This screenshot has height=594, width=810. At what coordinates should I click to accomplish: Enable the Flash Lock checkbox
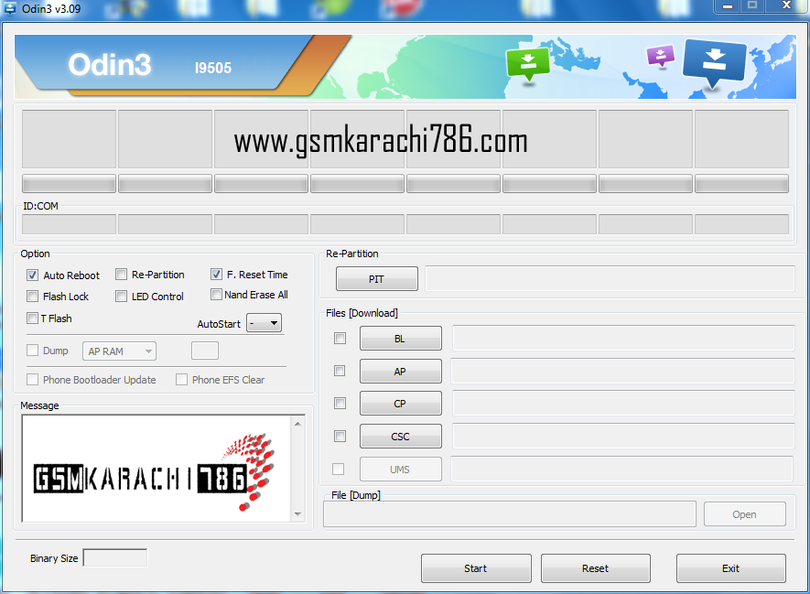point(33,297)
